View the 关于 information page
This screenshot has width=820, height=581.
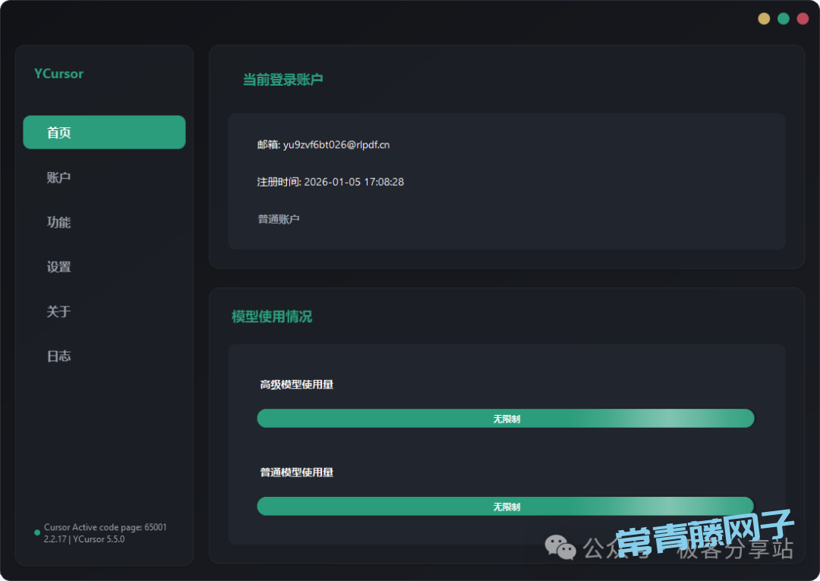pos(58,311)
